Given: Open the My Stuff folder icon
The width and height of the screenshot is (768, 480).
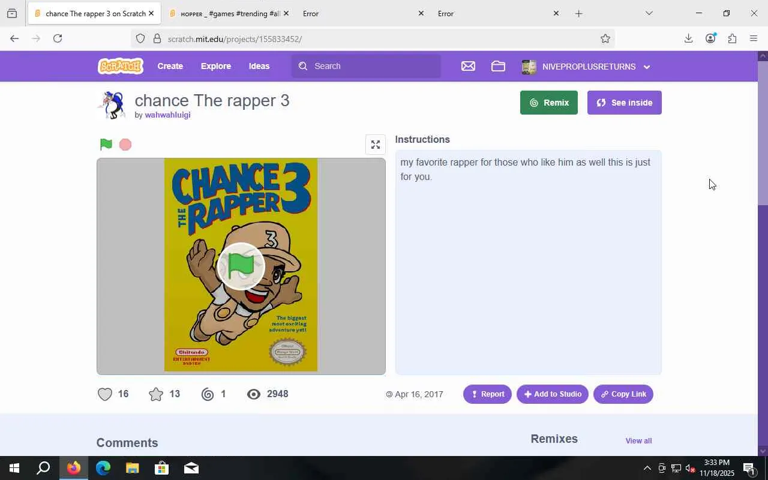Looking at the screenshot, I should (498, 66).
